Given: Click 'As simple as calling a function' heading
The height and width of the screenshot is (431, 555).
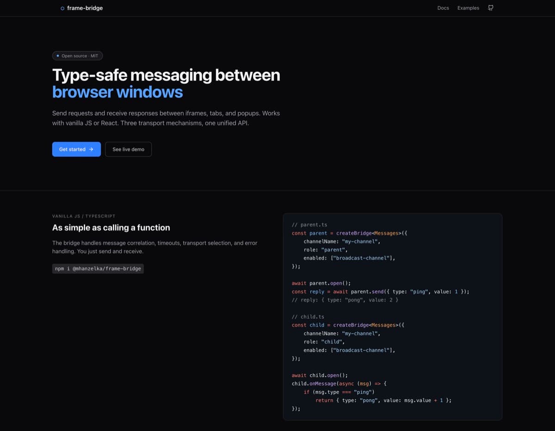Looking at the screenshot, I should (x=111, y=228).
